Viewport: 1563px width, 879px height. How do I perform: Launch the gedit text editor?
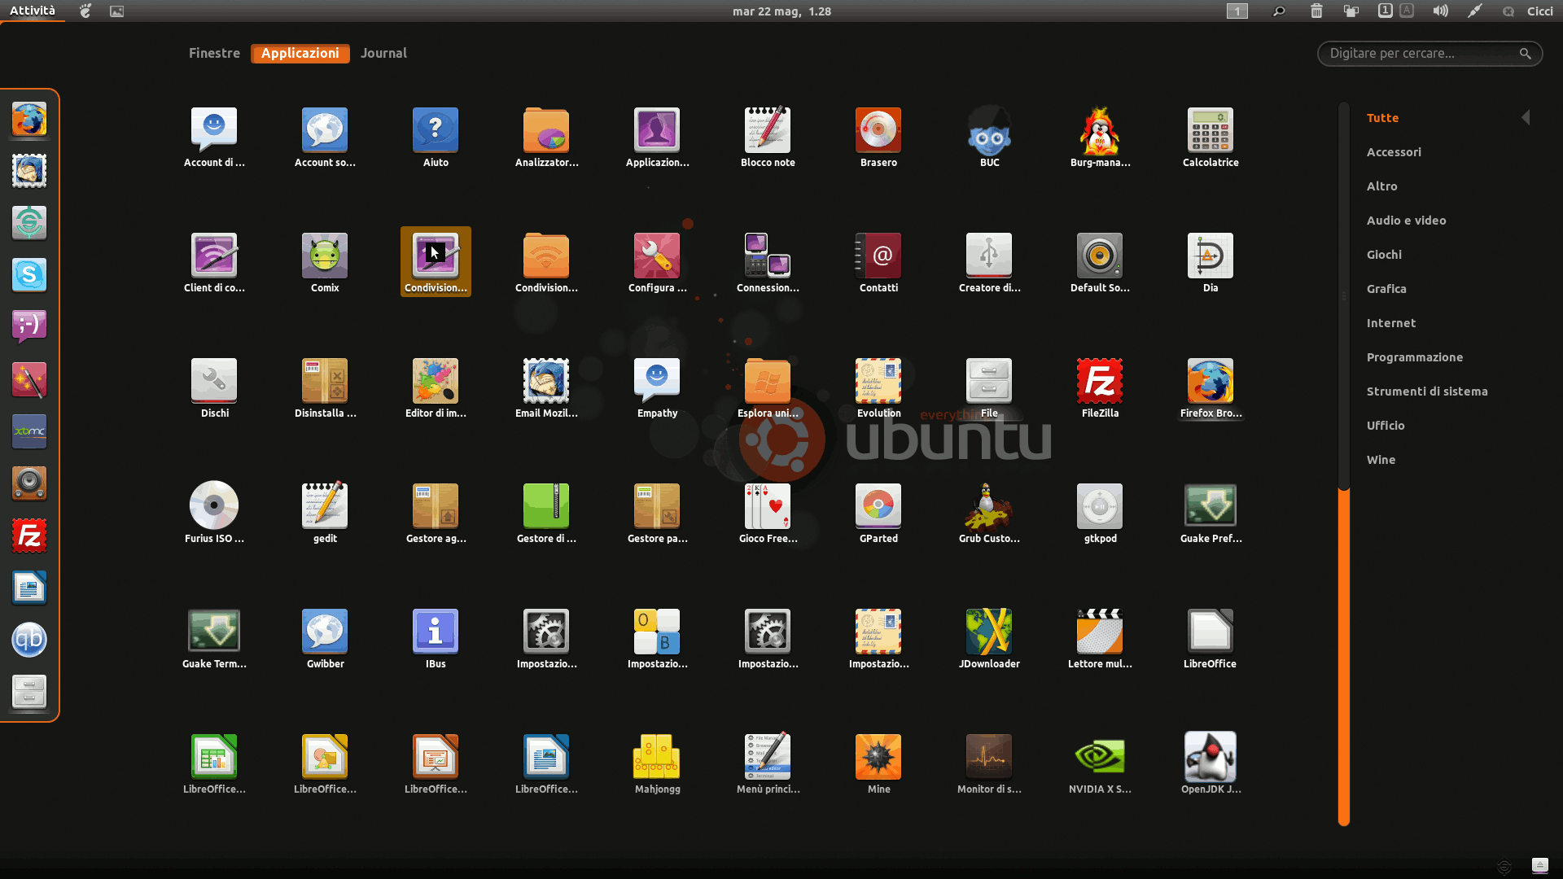[325, 513]
